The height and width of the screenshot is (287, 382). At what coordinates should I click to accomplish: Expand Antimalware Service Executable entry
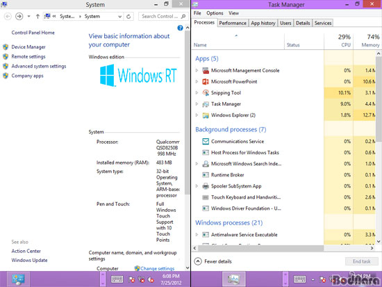197,235
